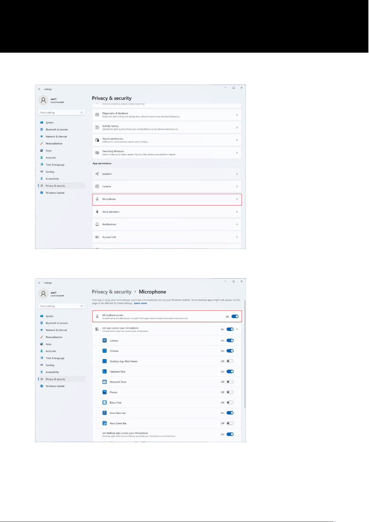
Task: Click the Time & language icon in the Microphone window sidebar
Action: [x=41, y=358]
